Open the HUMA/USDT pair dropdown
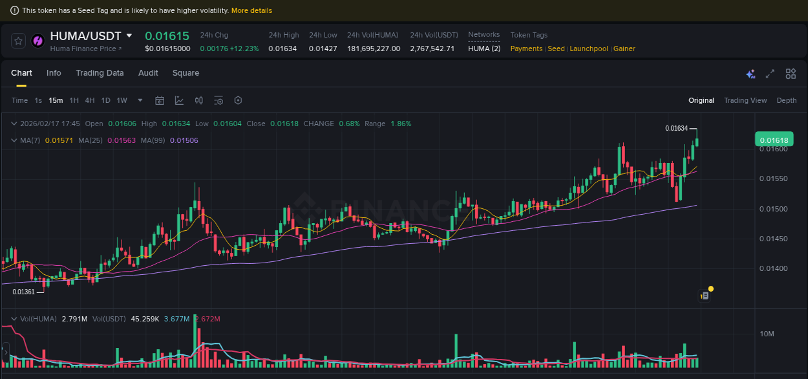This screenshot has height=379, width=808. point(128,36)
